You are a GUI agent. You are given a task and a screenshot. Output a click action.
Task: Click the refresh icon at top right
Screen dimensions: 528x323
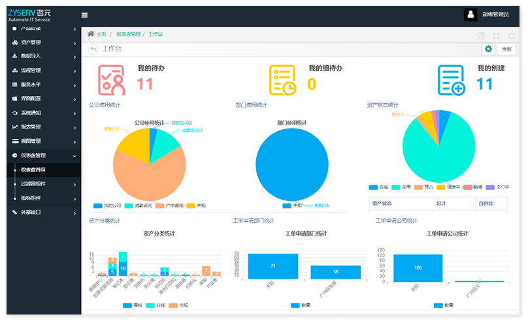pyautogui.click(x=512, y=36)
